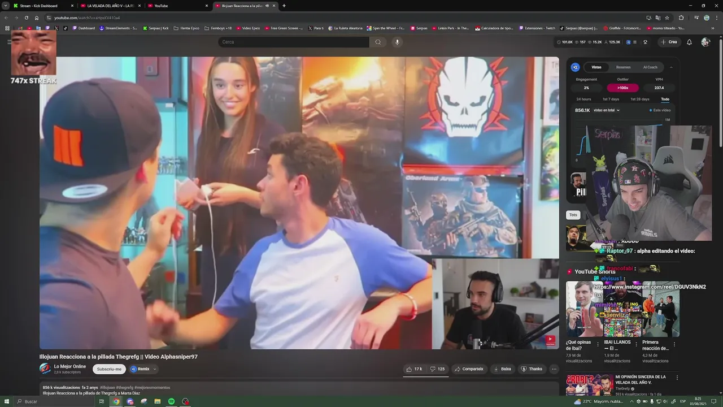
Task: Switch to LA VELADA DEL AÑO V tab
Action: pos(110,6)
